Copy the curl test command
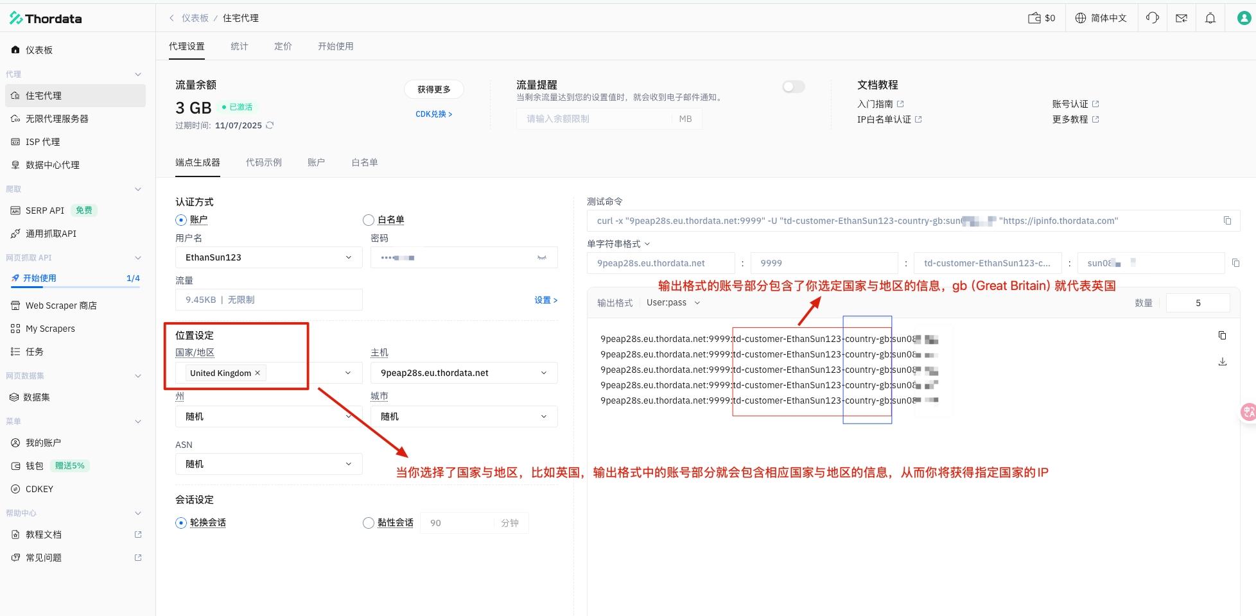Screen dimensions: 1256x616 (1227, 221)
